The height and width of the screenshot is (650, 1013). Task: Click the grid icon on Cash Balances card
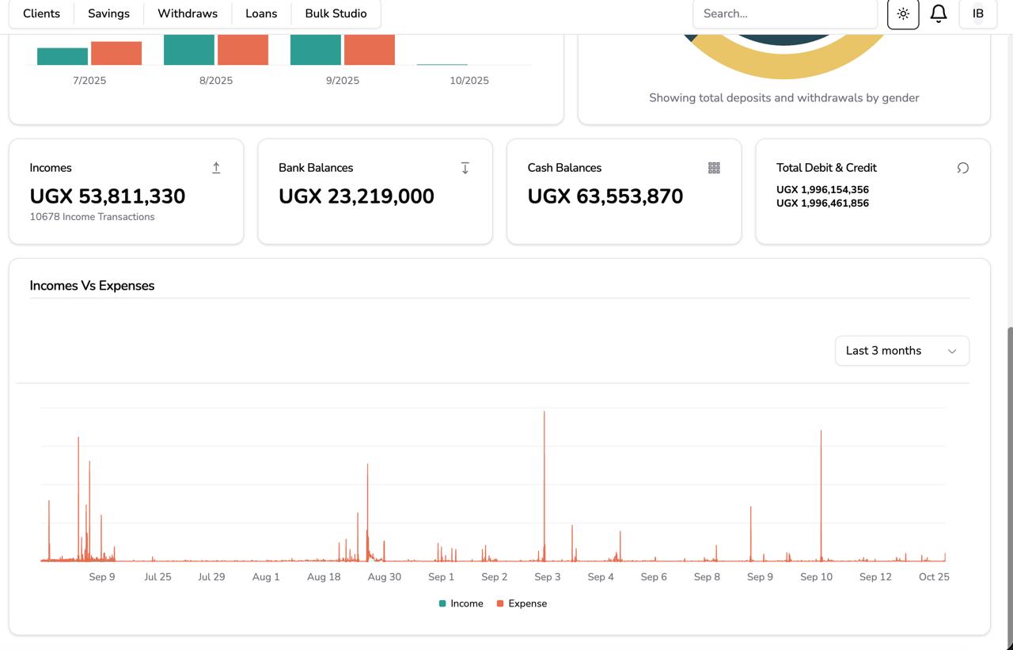click(714, 168)
